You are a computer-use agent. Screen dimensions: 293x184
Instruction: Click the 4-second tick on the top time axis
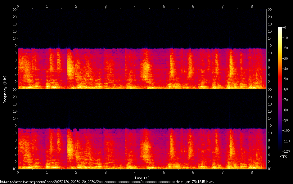click(x=135, y=6)
